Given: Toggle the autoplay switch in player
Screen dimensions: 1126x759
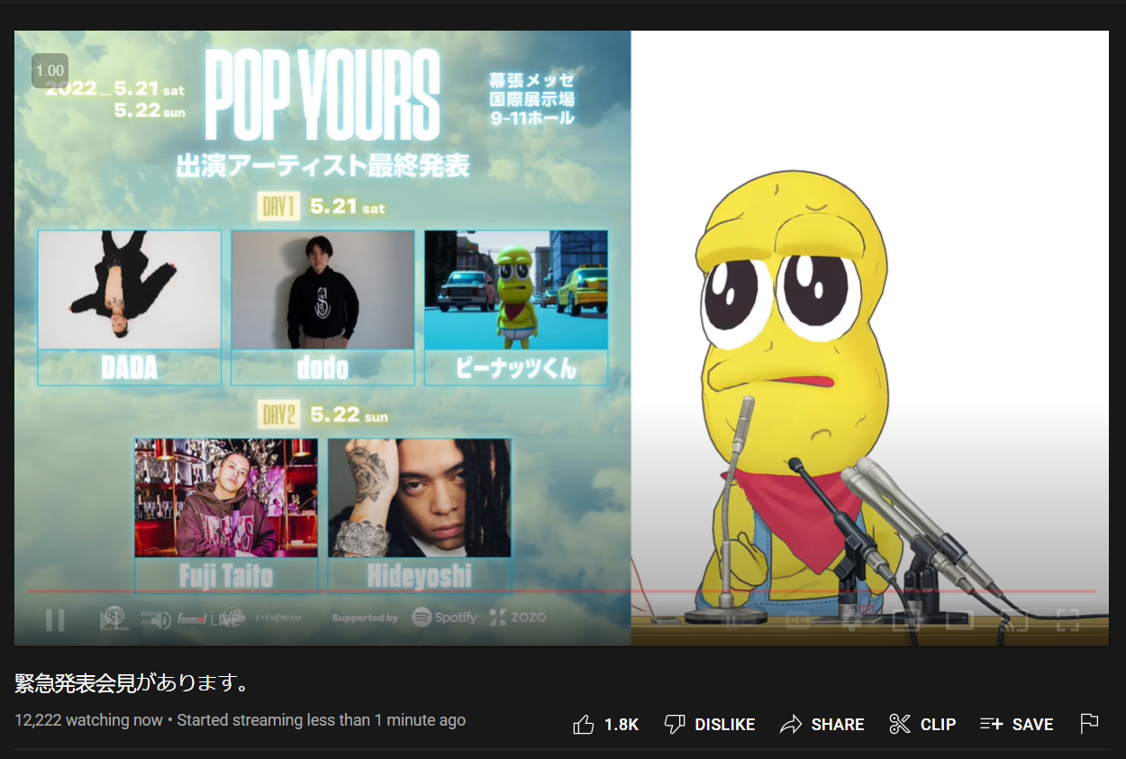Looking at the screenshot, I should click(x=737, y=619).
